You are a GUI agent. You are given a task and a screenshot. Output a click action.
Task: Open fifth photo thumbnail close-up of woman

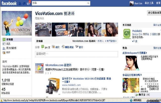pos(110,30)
